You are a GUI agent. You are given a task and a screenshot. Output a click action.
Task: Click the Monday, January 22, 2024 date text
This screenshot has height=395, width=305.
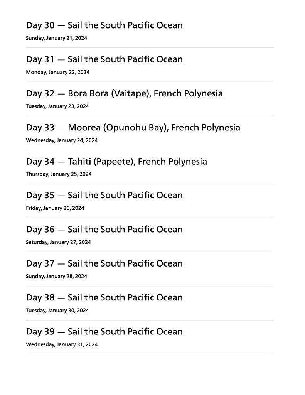[57, 72]
